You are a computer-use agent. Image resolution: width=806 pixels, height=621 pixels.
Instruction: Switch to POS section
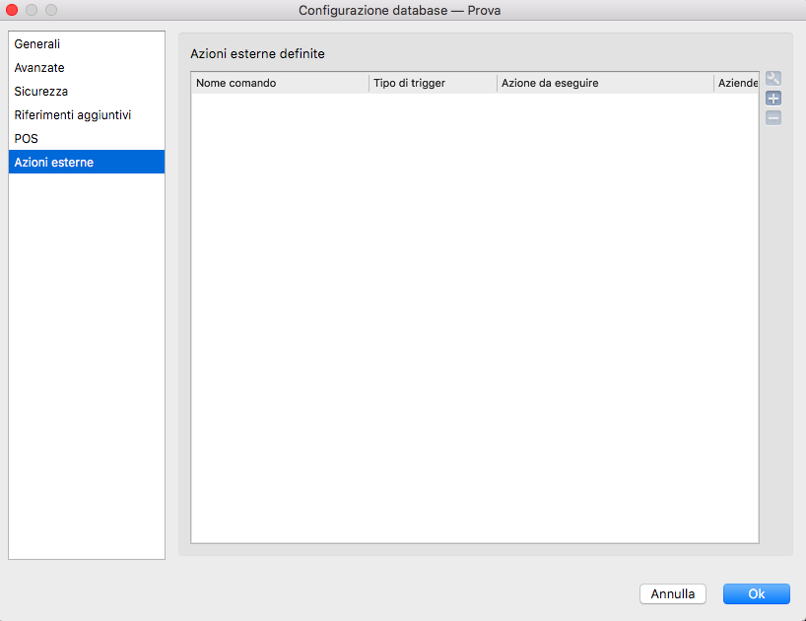[27, 139]
